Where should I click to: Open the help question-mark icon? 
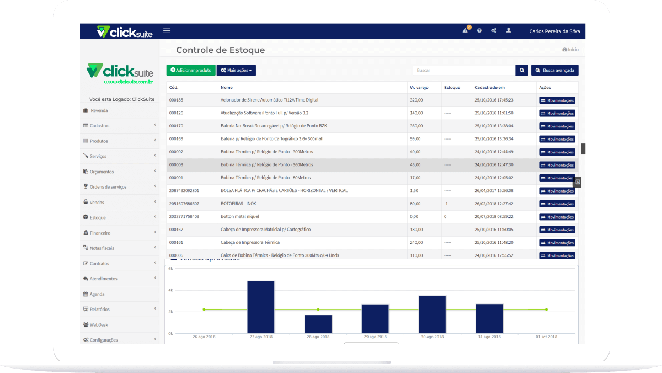pos(479,31)
